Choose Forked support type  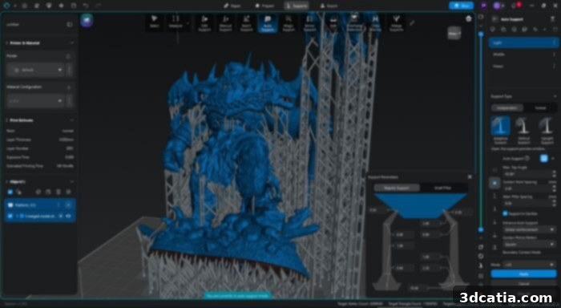pos(540,107)
